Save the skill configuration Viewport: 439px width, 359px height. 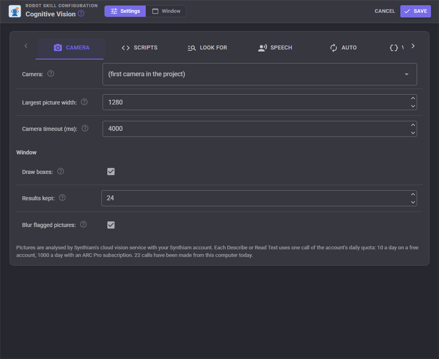415,12
